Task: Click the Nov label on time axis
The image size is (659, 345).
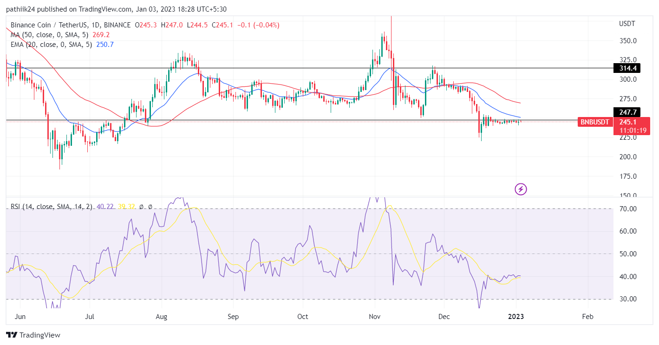Action: tap(375, 317)
